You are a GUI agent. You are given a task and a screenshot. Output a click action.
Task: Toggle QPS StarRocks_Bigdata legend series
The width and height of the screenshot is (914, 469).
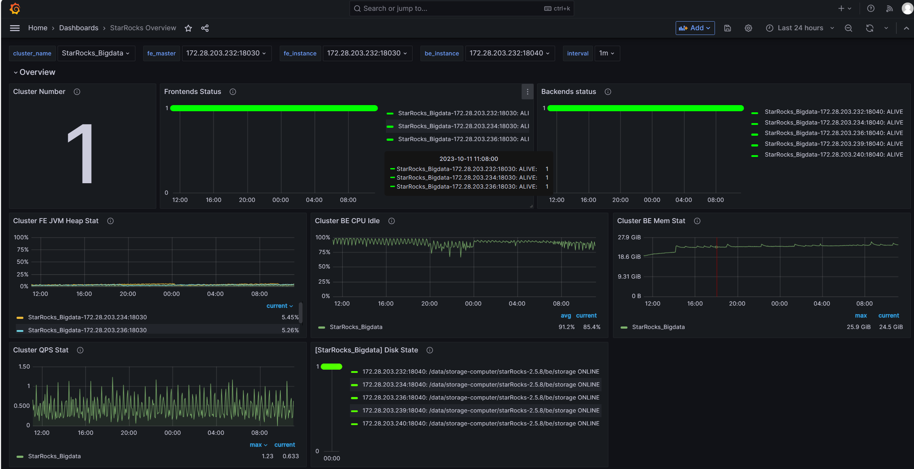tap(54, 456)
